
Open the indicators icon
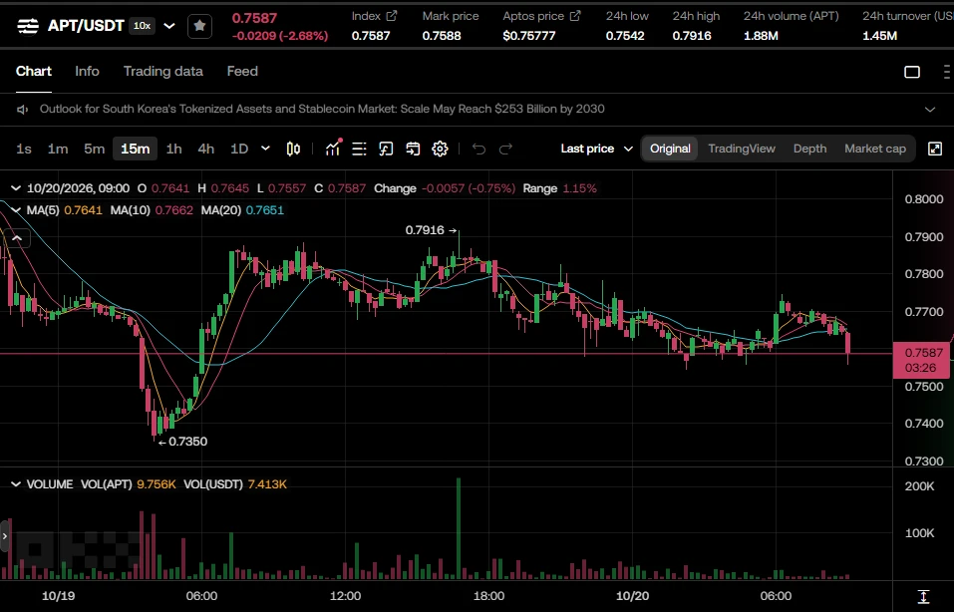[x=333, y=149]
